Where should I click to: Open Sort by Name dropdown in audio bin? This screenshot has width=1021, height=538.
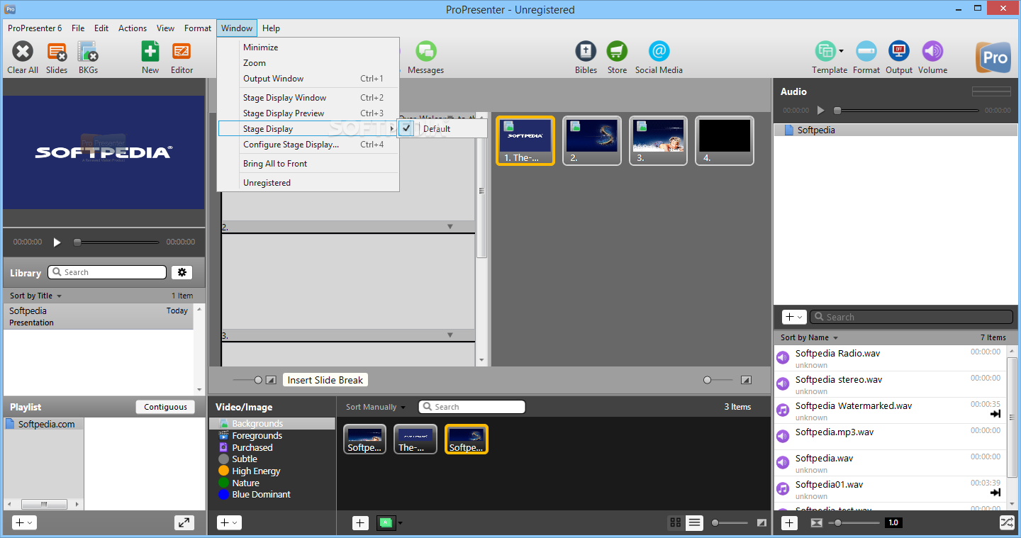click(x=809, y=337)
